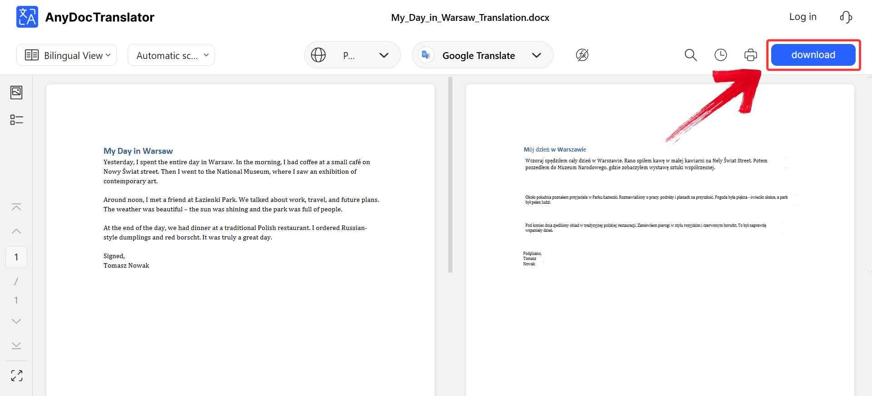This screenshot has width=872, height=396.
Task: Open the thumbnails image panel icon
Action: (x=16, y=93)
